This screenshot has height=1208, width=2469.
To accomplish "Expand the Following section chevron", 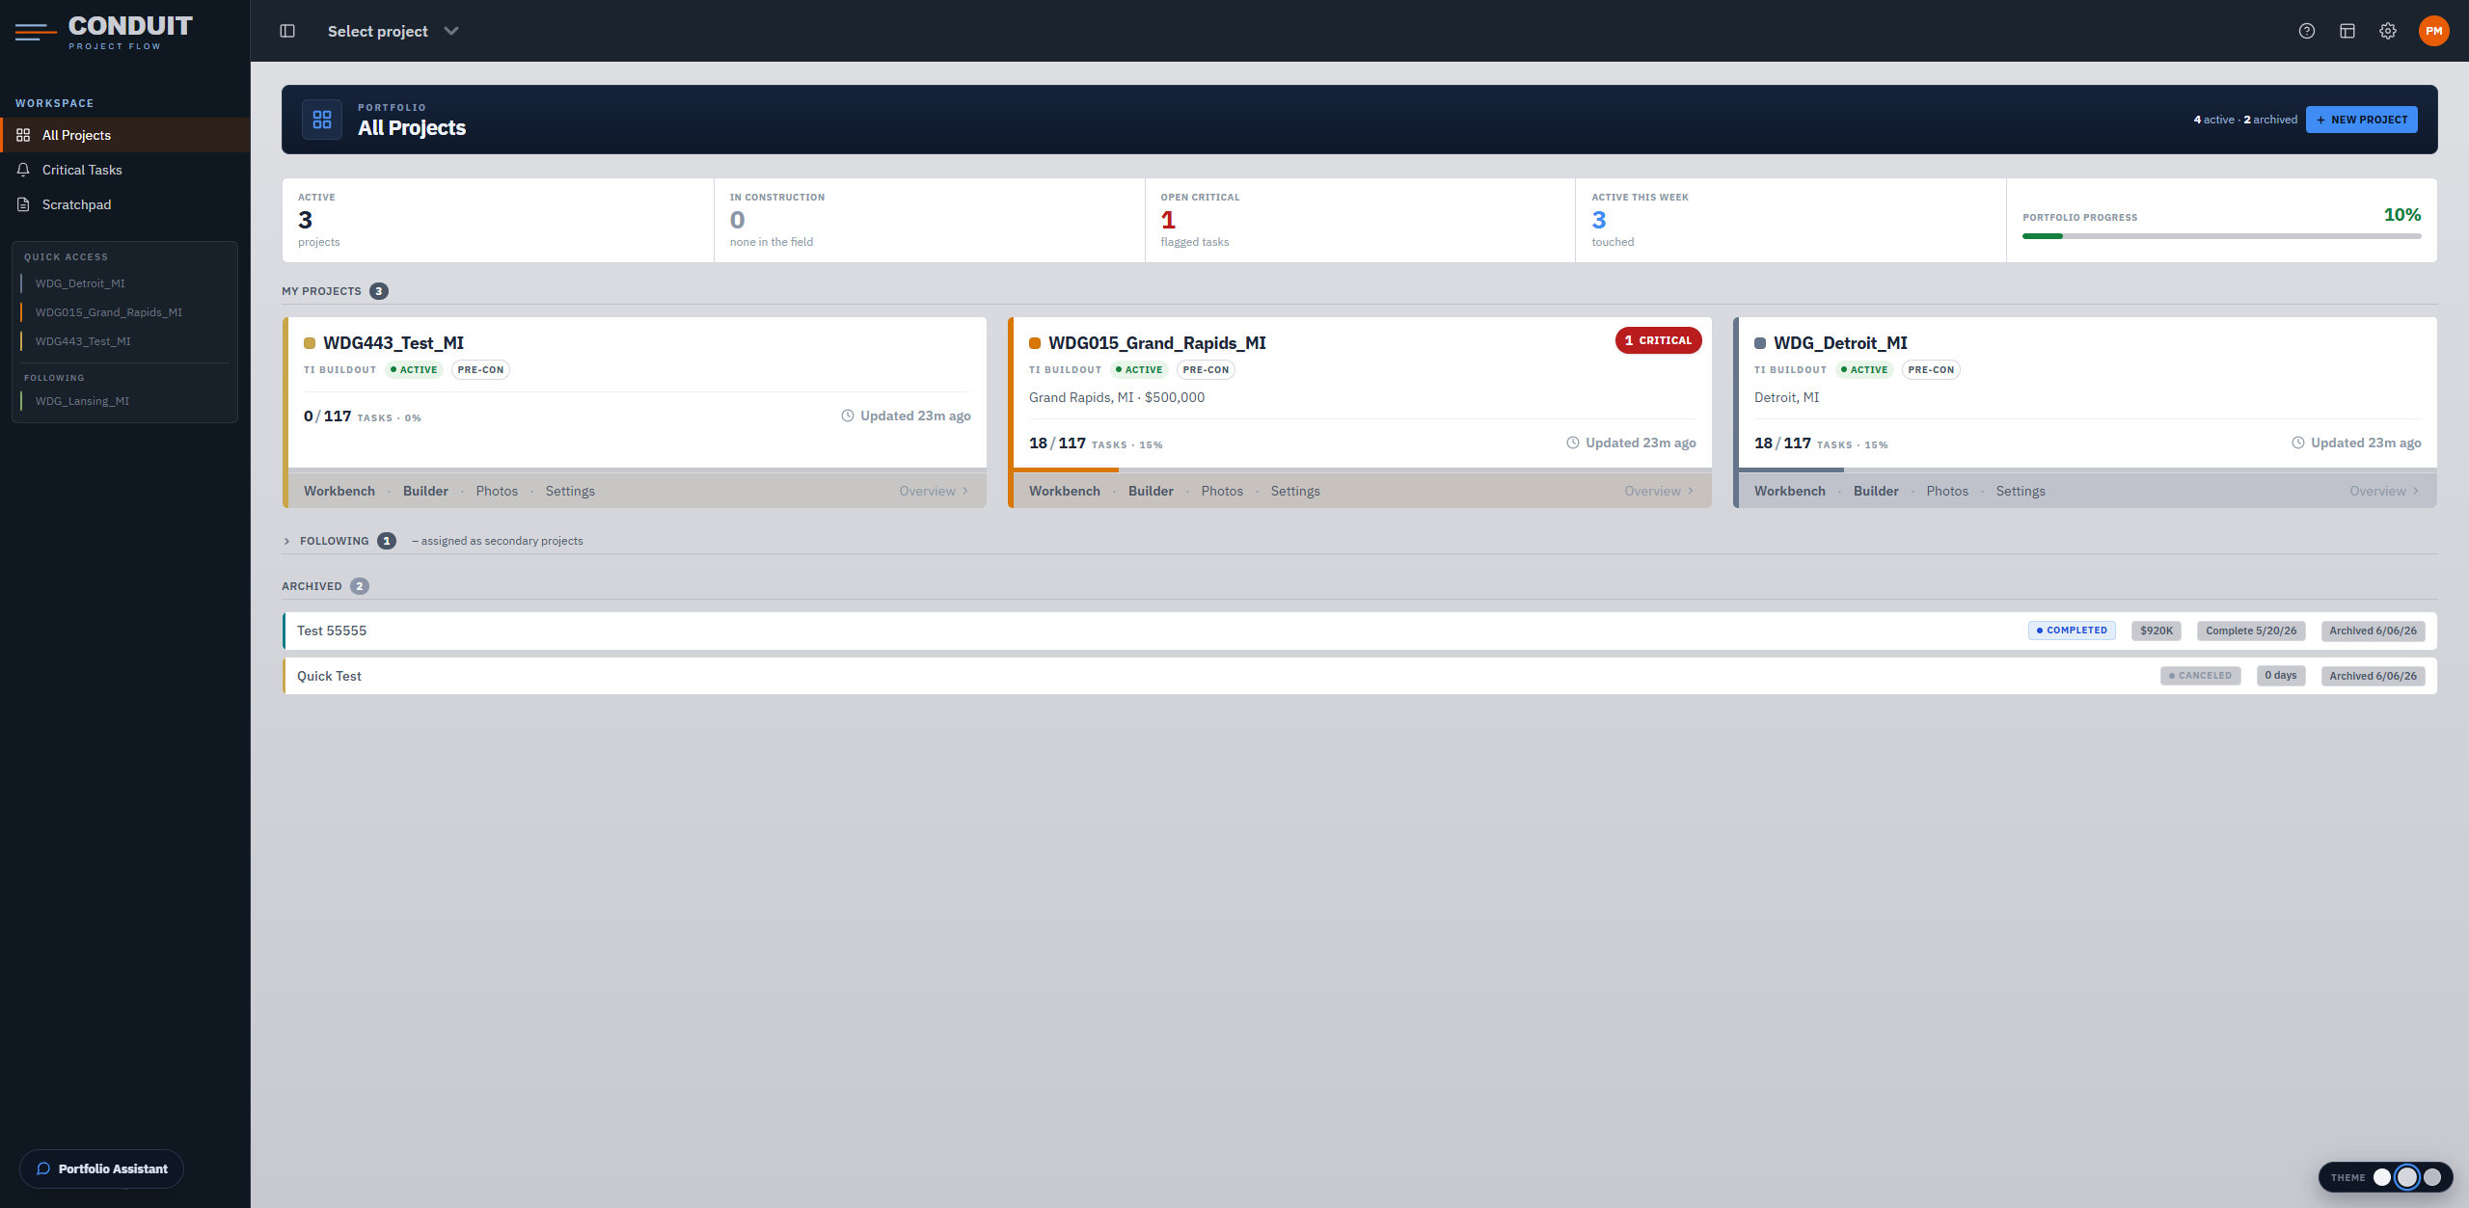I will pyautogui.click(x=286, y=541).
